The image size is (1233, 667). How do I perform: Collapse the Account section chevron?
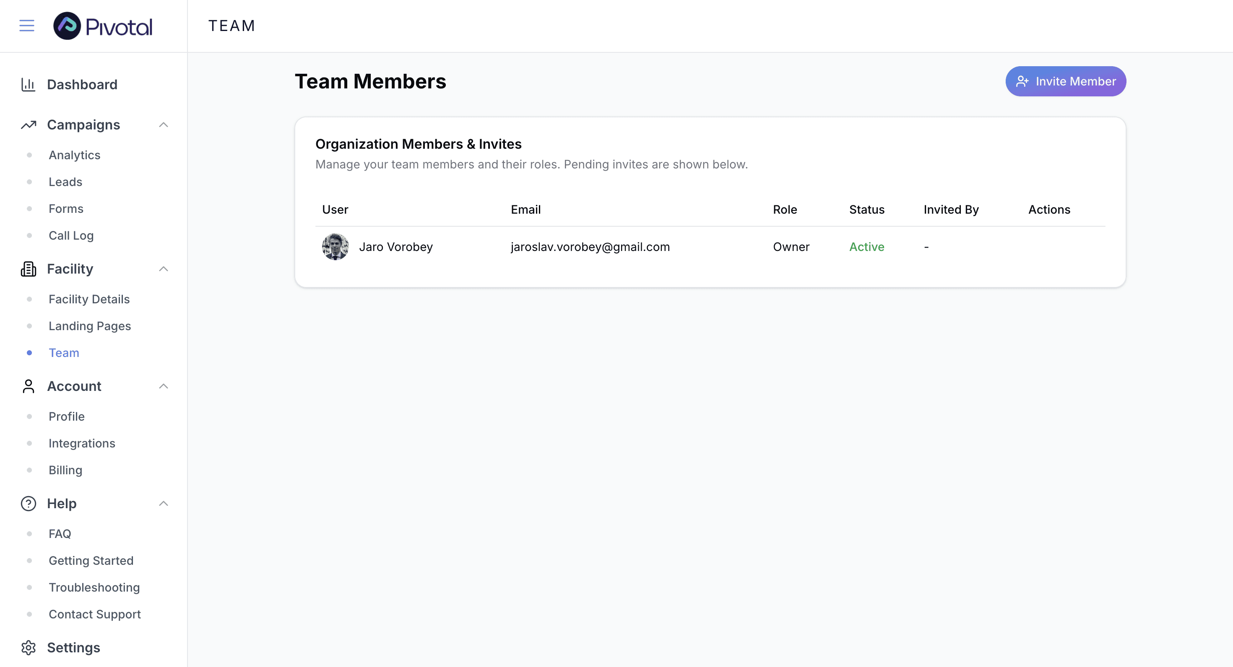click(163, 386)
